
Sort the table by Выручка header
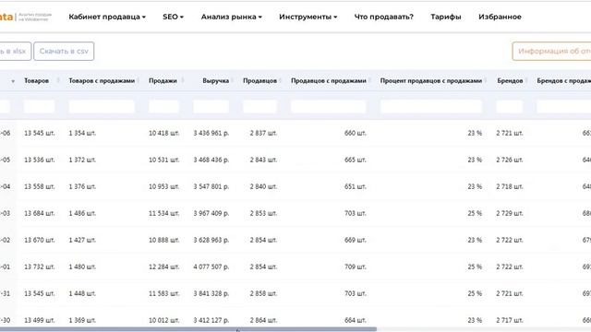click(x=215, y=81)
